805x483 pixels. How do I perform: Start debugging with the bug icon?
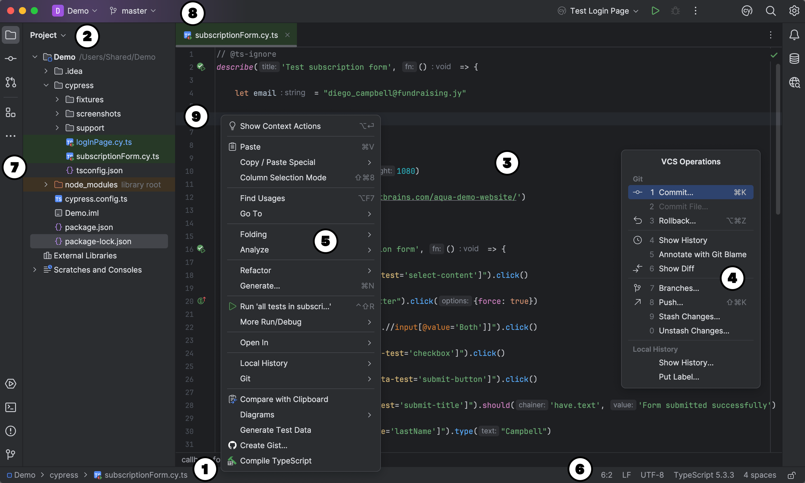[x=675, y=11]
